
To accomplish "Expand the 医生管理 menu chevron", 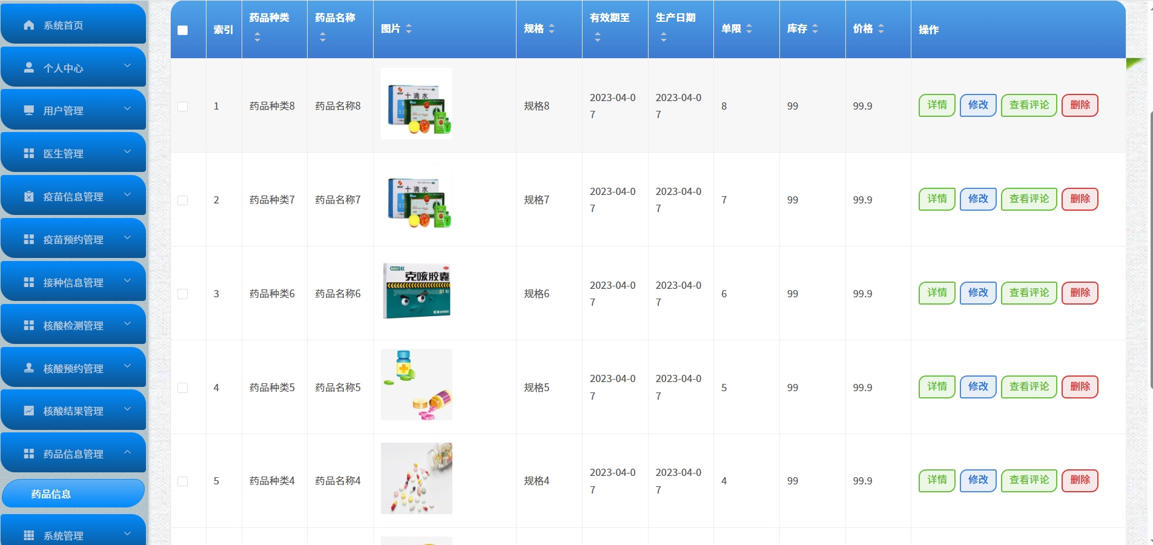I will 127,151.
